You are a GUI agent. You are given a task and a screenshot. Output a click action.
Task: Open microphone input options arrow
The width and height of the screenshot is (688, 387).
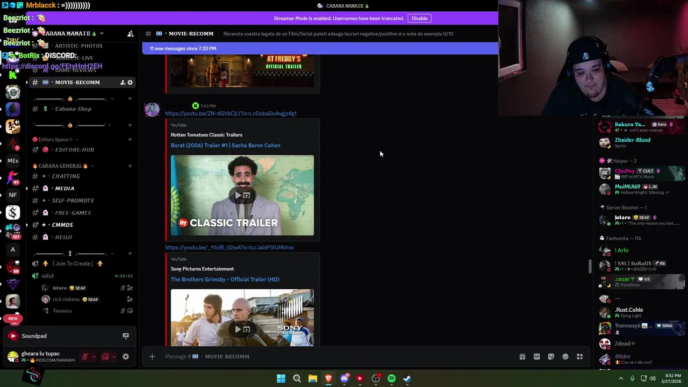point(94,356)
